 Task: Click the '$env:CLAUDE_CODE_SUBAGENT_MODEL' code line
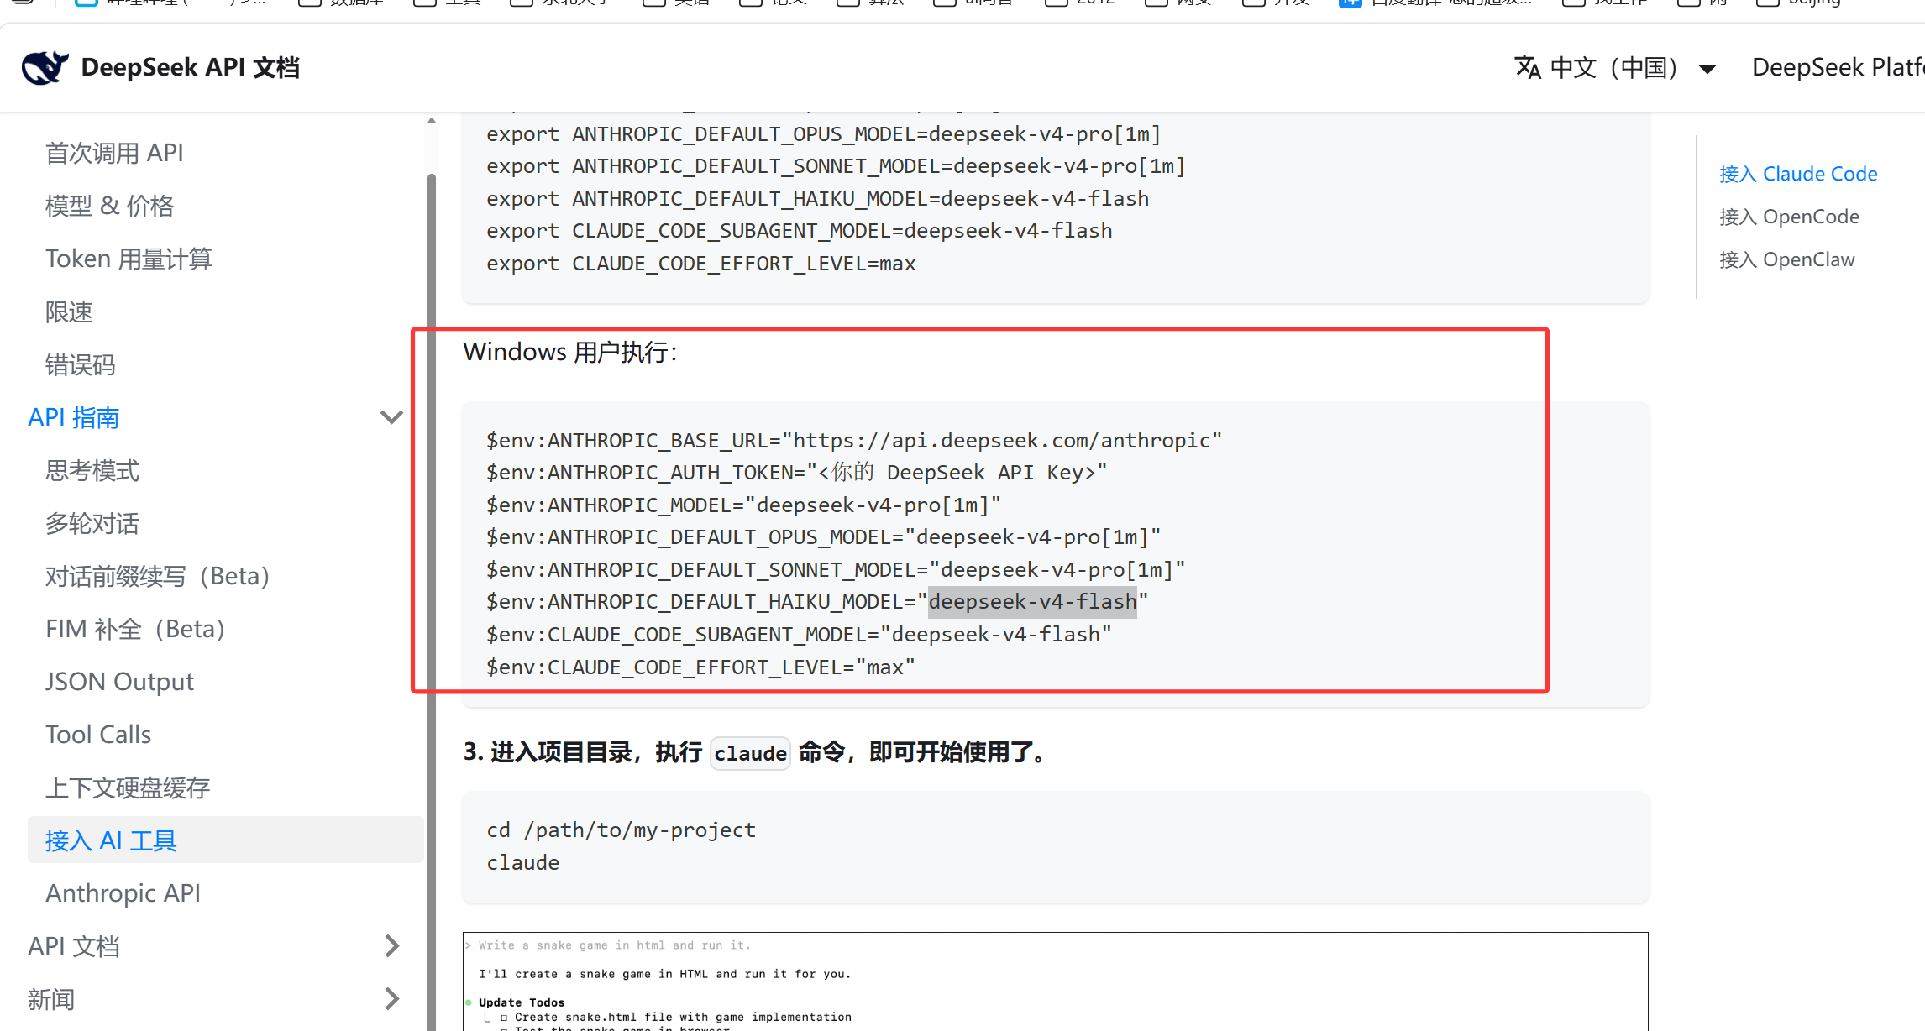point(799,635)
